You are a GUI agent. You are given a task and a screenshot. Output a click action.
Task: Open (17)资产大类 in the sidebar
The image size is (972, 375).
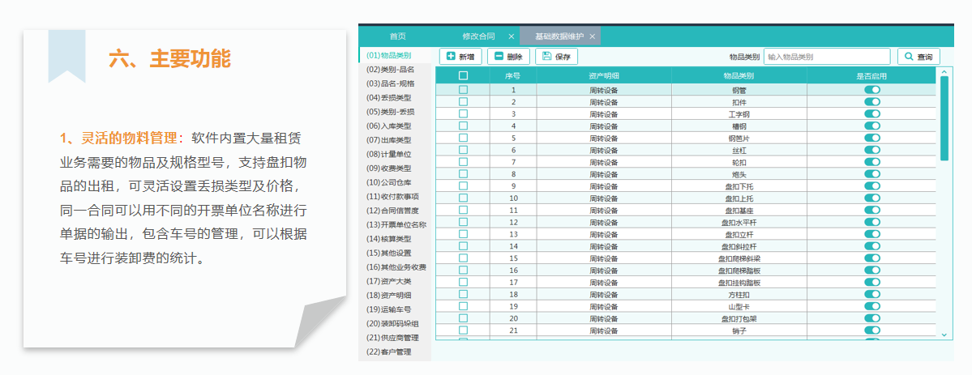[388, 281]
